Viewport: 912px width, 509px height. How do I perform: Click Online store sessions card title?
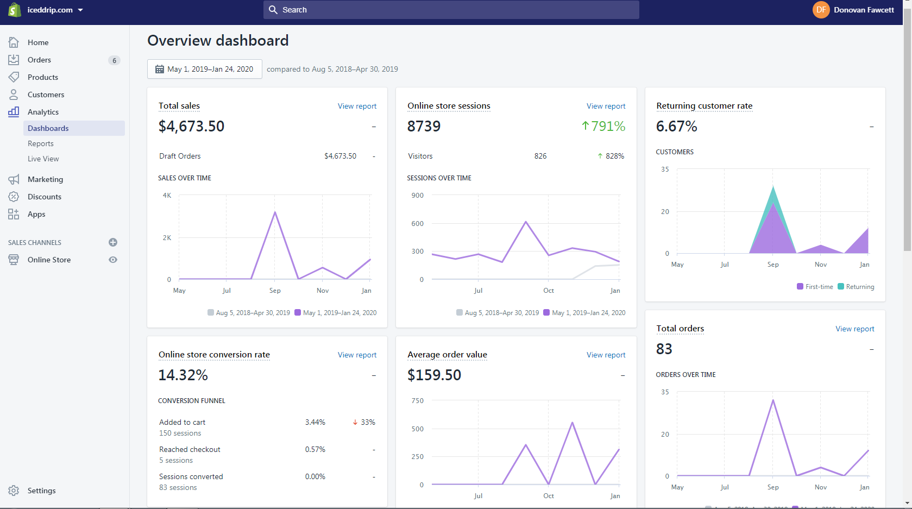click(449, 106)
